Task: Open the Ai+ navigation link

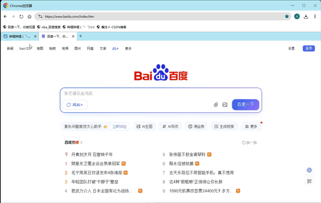Action: click(115, 49)
